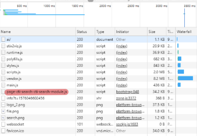Click the polyfills.js waterfall bar

point(180,59)
